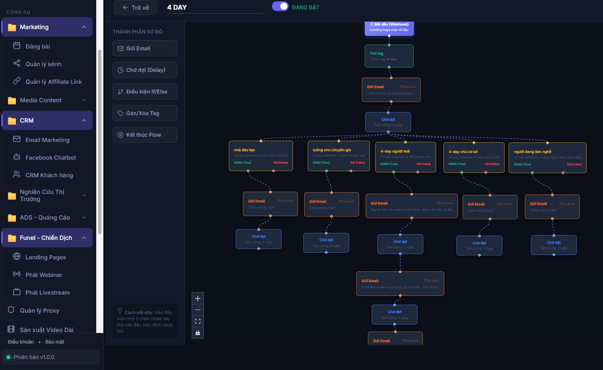This screenshot has height=370, width=603.
Task: Click the calendar icon beside Đăng bài
Action: (x=17, y=46)
